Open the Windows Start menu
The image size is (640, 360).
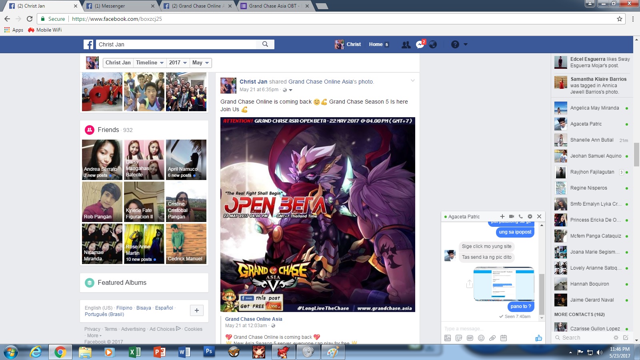coord(11,352)
